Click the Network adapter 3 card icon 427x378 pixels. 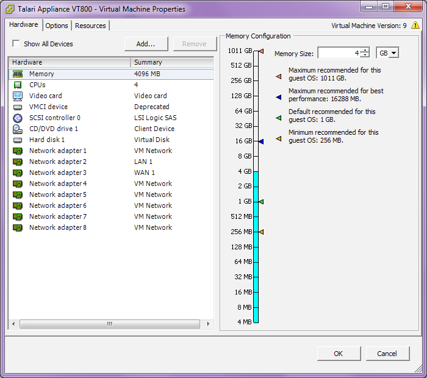pyautogui.click(x=18, y=173)
